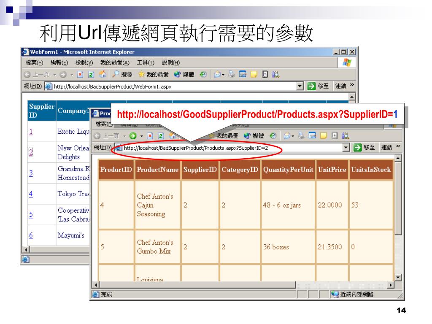Click History icon in WebForm1 toolbar
The image size is (432, 324).
203,74
